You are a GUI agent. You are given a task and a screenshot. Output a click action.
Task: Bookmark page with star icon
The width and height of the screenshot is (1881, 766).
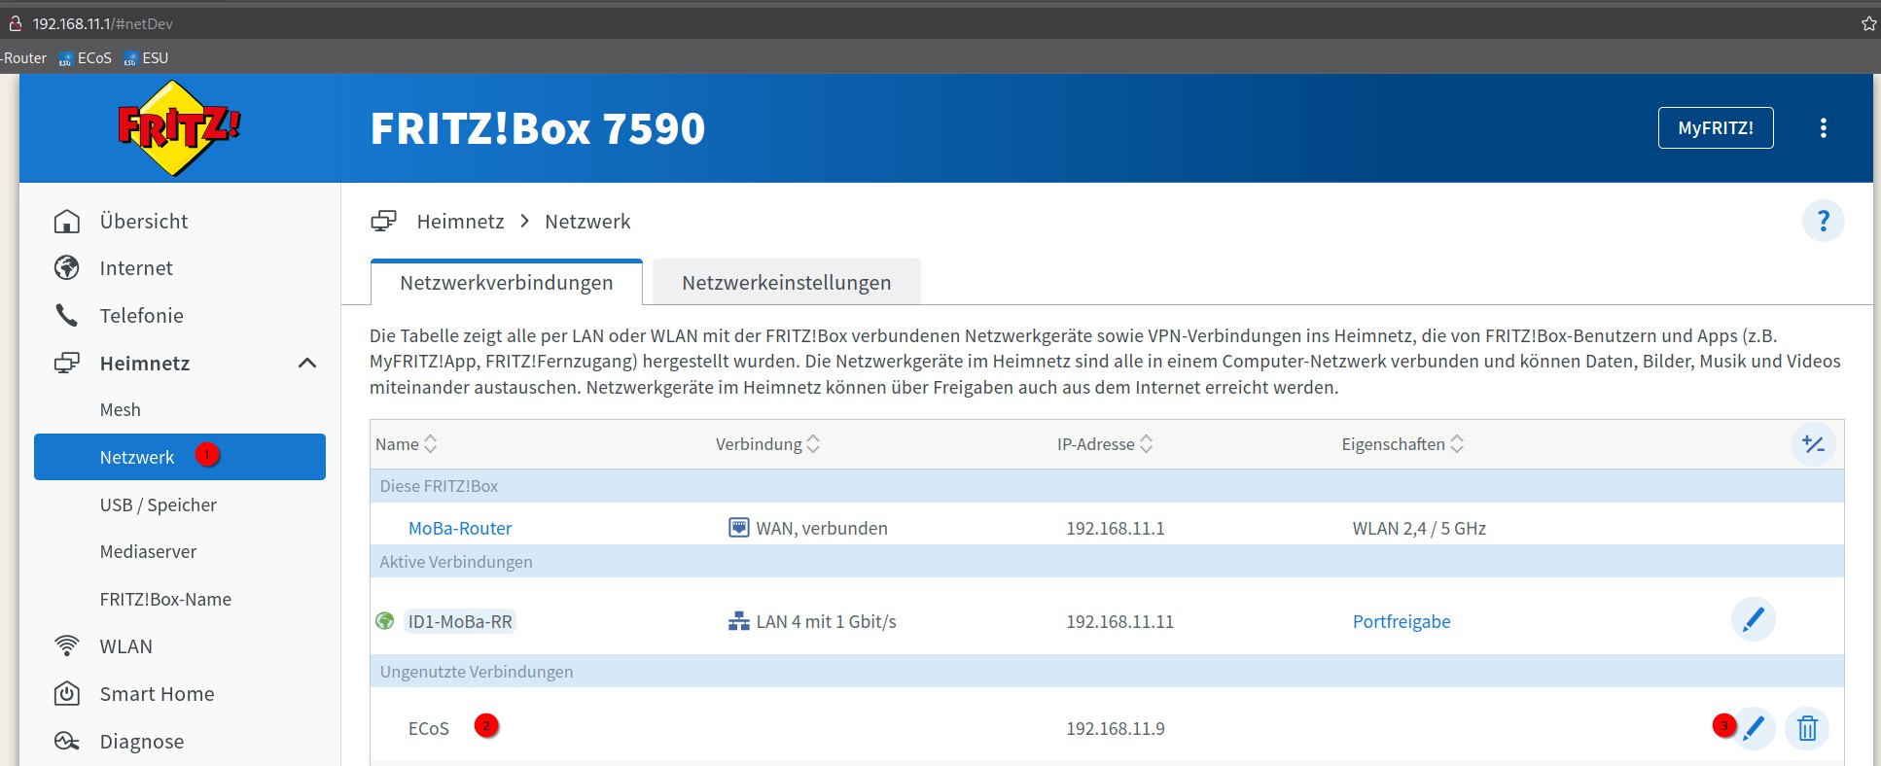point(1868,23)
